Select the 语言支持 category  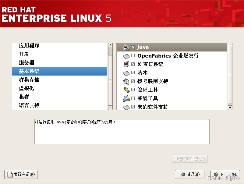(60, 105)
